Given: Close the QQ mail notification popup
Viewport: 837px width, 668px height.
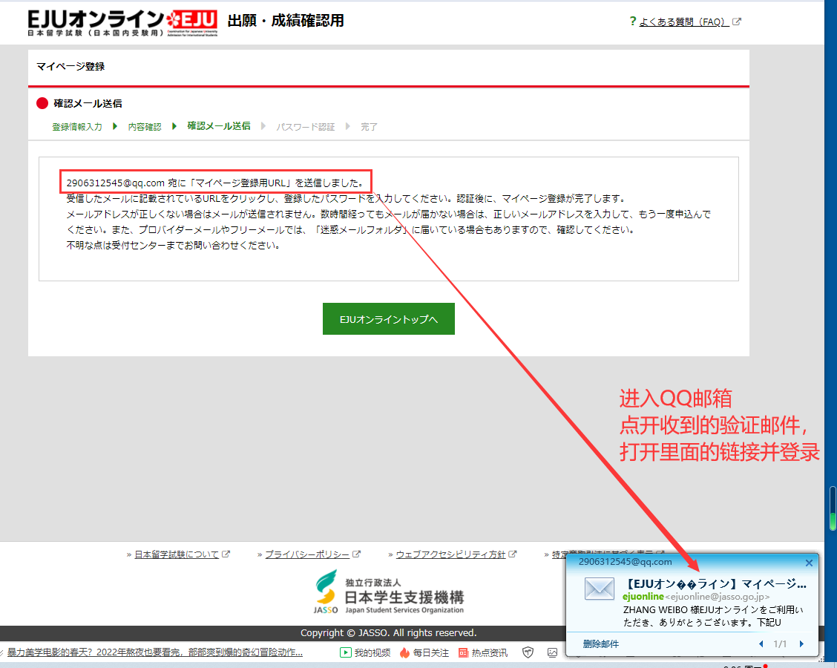Looking at the screenshot, I should pos(809,563).
